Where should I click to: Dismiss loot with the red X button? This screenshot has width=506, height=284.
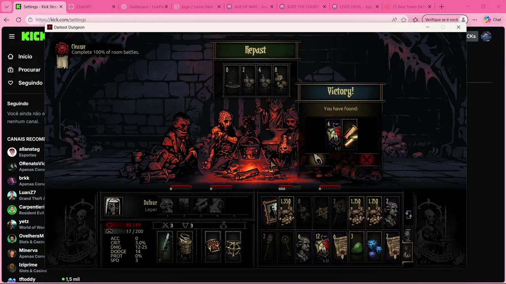point(366,160)
